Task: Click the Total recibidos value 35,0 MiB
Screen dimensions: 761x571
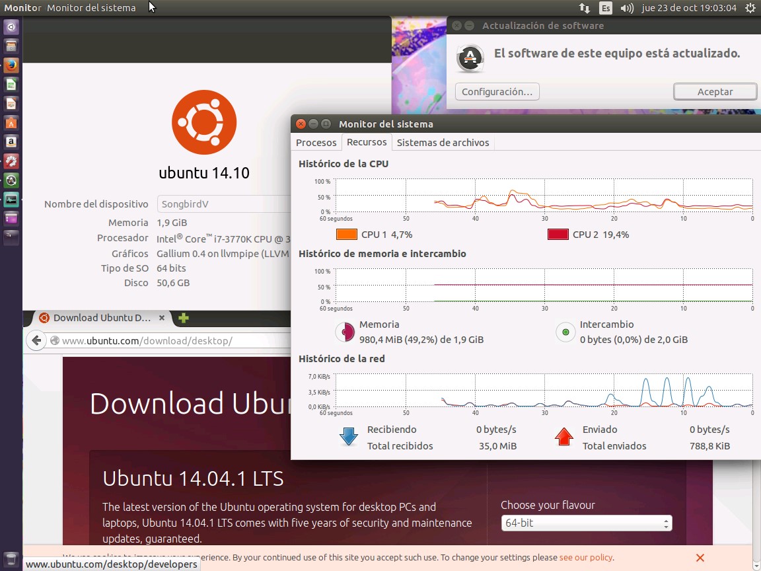Action: 497,445
